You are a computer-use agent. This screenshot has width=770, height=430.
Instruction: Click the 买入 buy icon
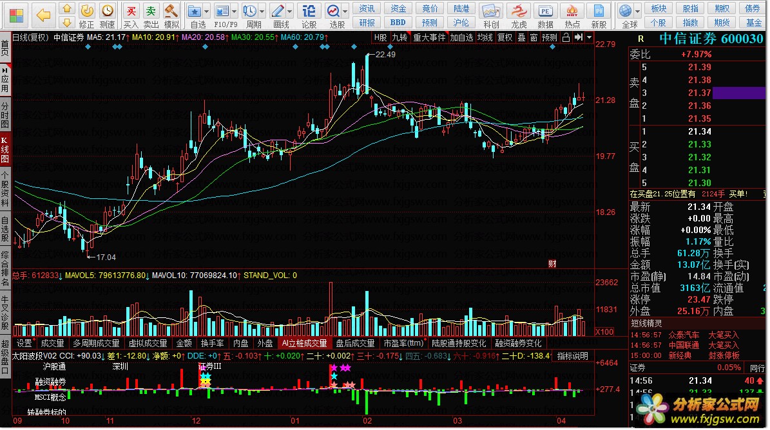point(131,10)
